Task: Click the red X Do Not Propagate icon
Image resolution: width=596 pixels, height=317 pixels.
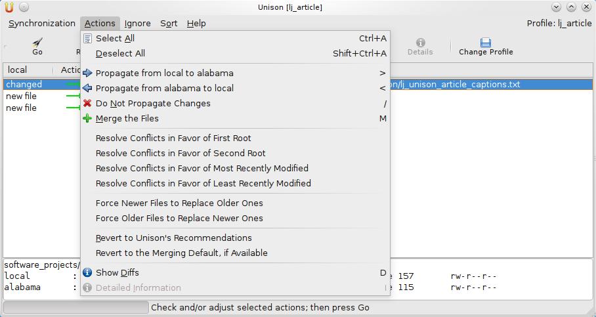Action: click(x=87, y=103)
